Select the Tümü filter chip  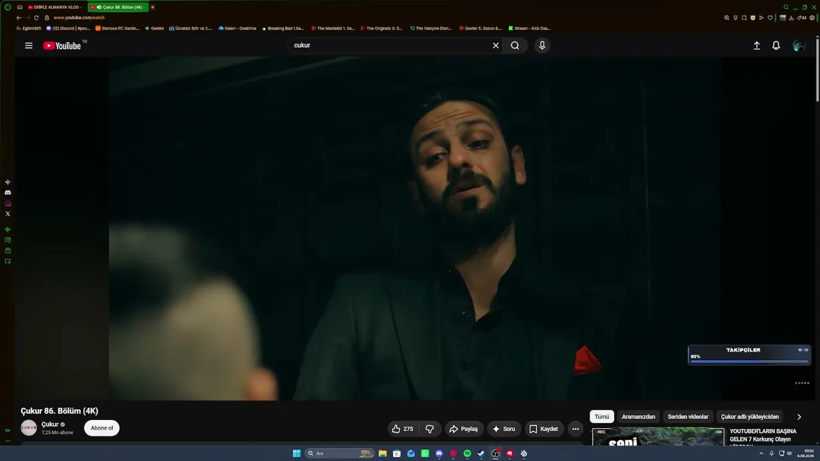(602, 417)
